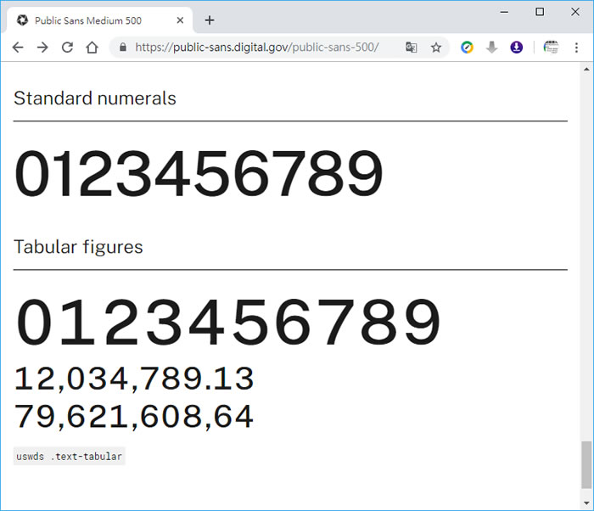Click the vertical scrollbar thumb

click(586, 465)
